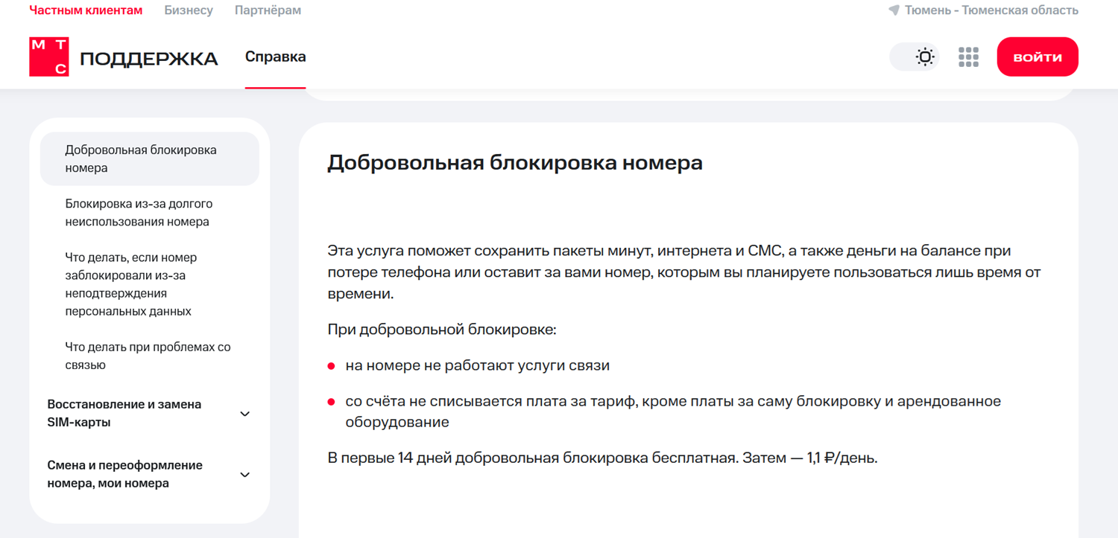Click the line mentioning 1,1 ₽/день

point(602,458)
